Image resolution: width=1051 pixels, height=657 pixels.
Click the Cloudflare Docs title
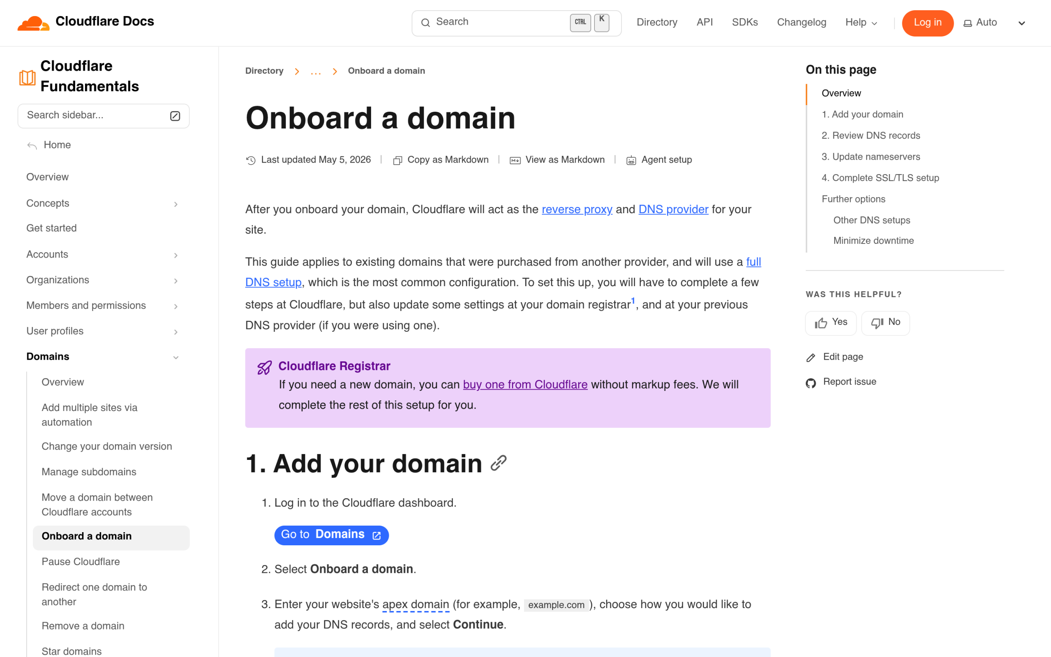click(105, 21)
